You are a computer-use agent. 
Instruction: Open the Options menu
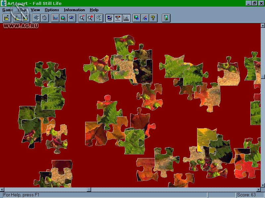coord(52,10)
